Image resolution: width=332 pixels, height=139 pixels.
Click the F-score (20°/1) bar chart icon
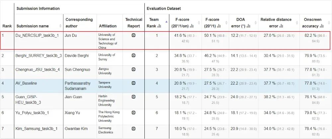219,26
